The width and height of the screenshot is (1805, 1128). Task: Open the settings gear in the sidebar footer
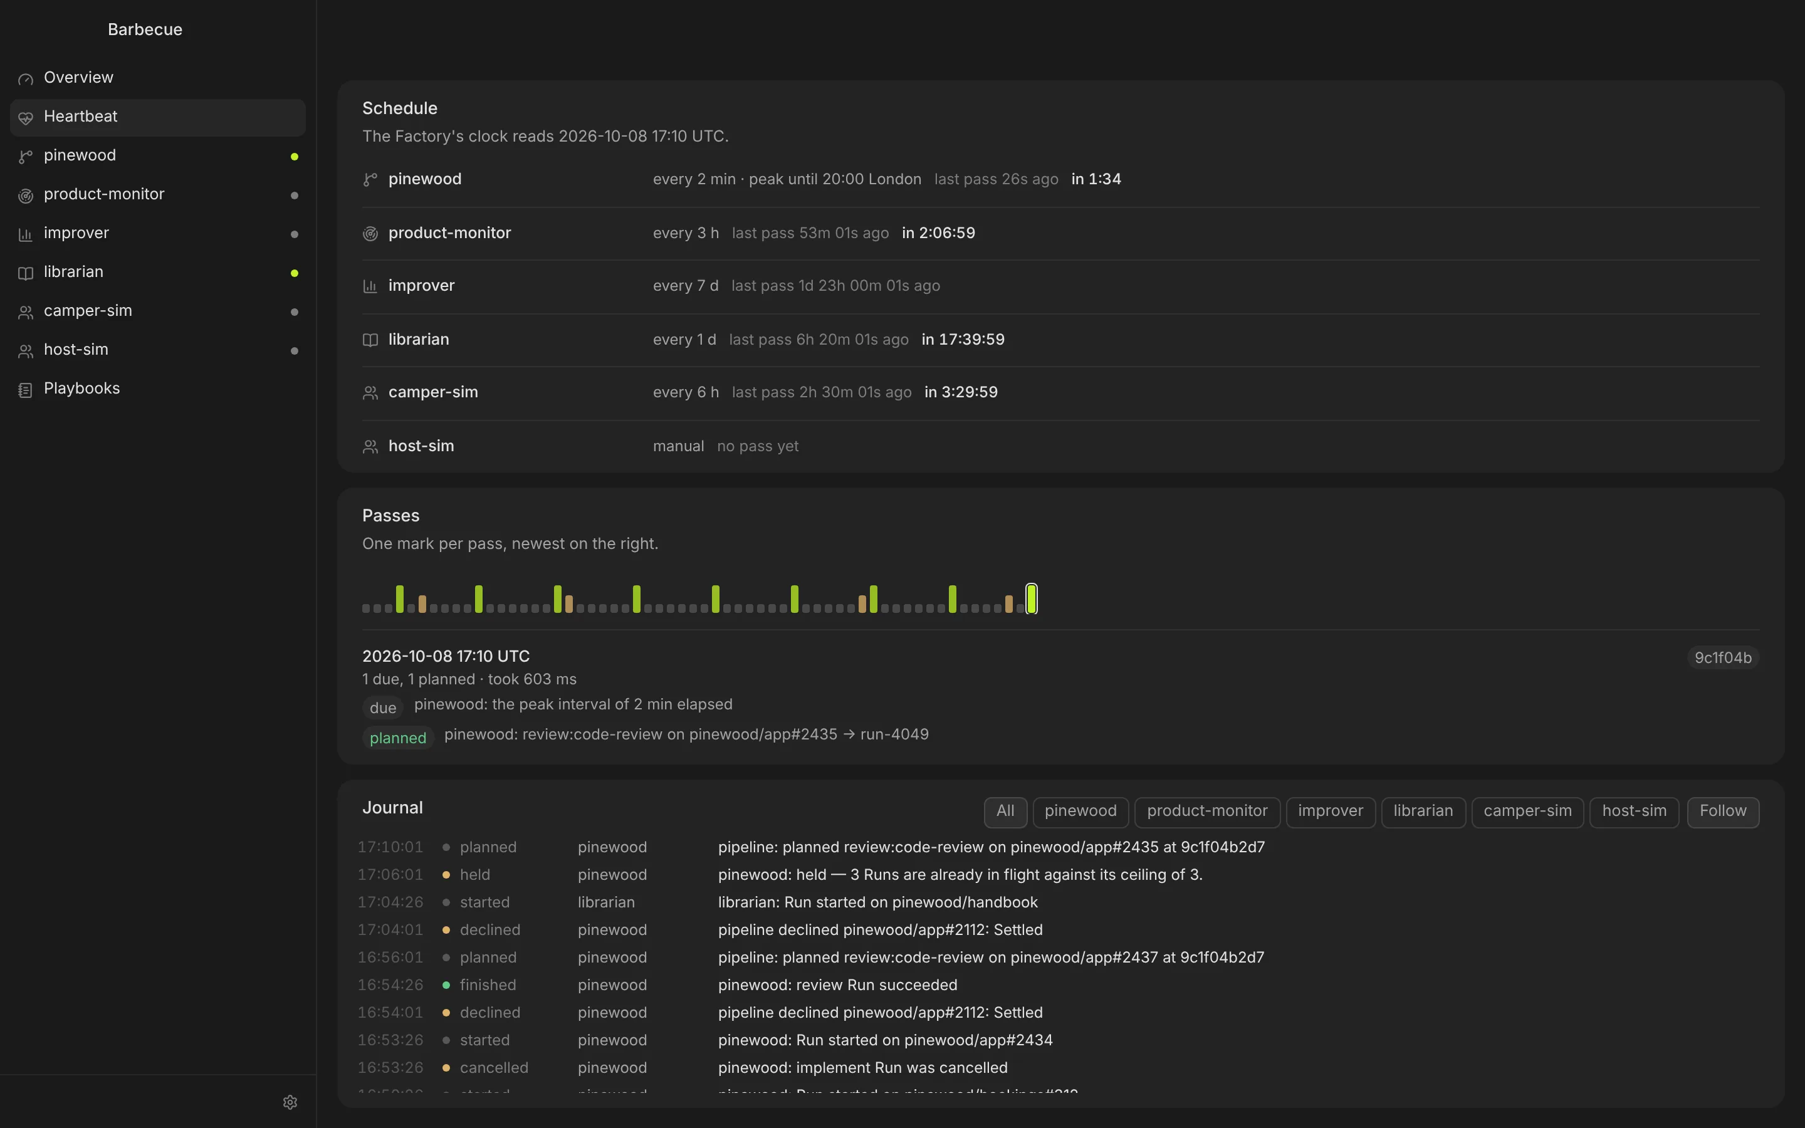(290, 1102)
